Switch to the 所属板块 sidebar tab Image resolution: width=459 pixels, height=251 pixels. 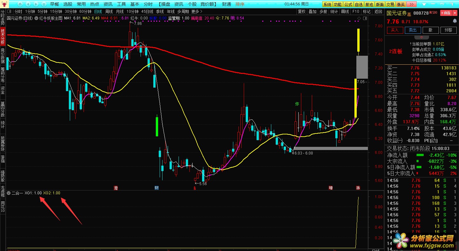(x=3, y=143)
